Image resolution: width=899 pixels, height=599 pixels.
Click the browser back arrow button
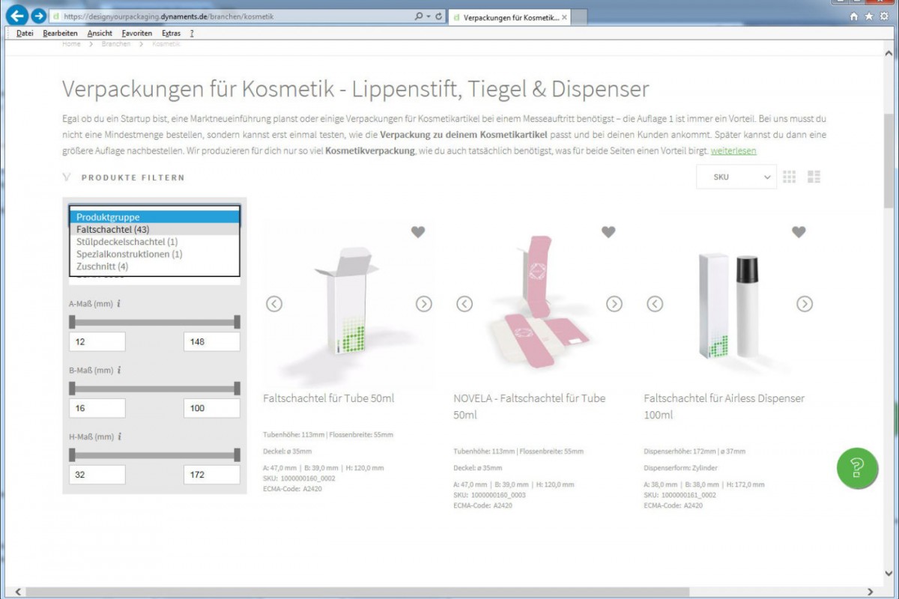18,16
